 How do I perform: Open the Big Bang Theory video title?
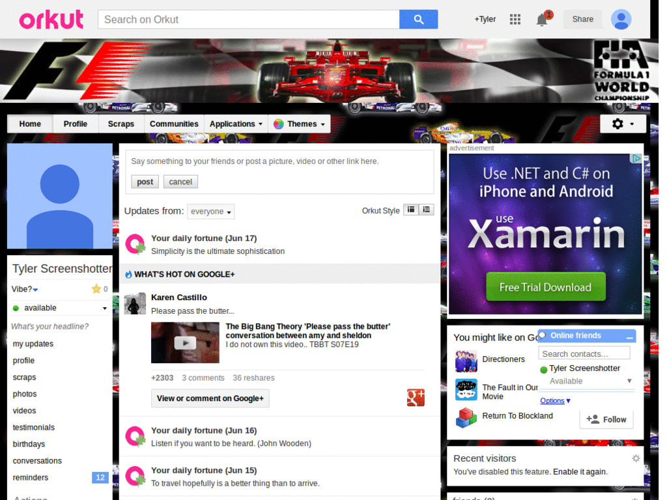pos(308,331)
